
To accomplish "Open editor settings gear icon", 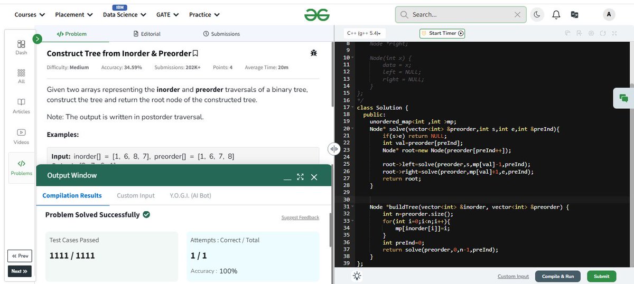I will 591,33.
